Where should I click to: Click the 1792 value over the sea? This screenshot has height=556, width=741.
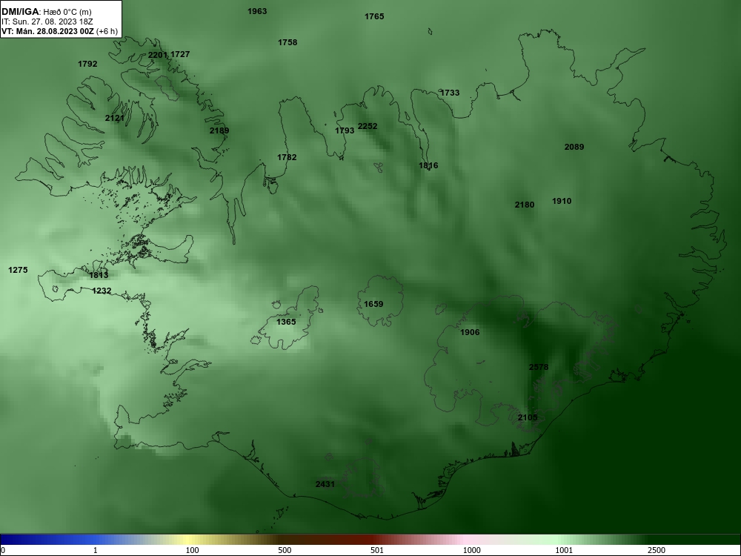(x=87, y=64)
